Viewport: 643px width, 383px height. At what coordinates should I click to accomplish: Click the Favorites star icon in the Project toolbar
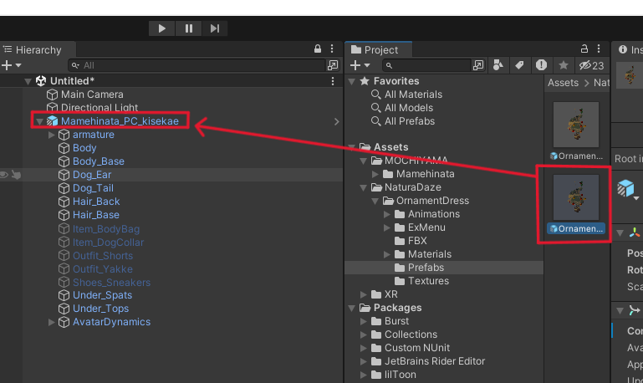click(x=564, y=65)
